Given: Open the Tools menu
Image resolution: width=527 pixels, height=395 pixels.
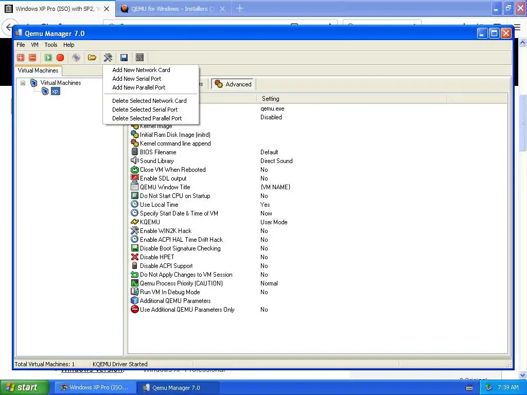Looking at the screenshot, I should click(x=51, y=45).
